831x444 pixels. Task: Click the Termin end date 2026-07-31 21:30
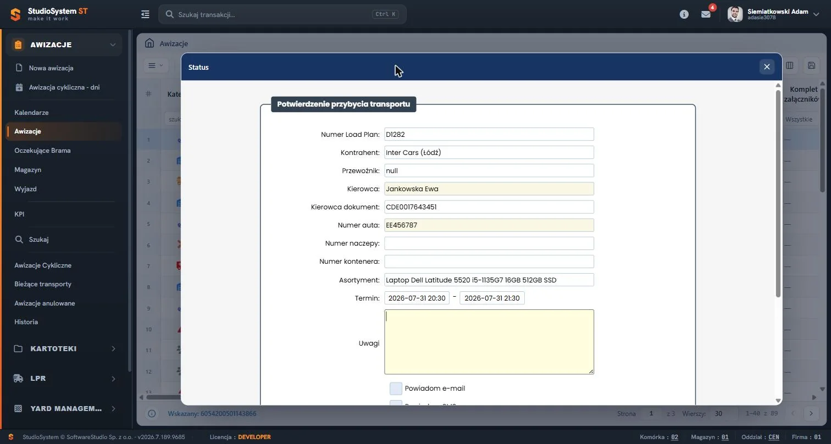(x=492, y=298)
